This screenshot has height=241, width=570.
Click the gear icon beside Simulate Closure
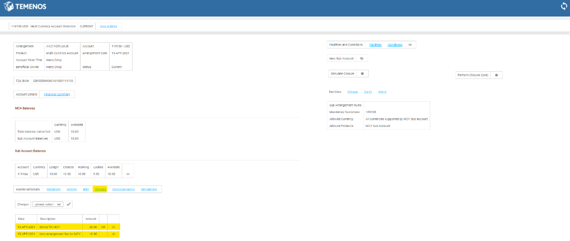coord(362,74)
